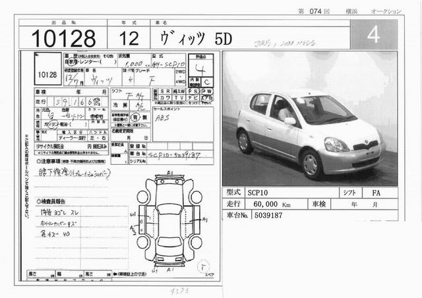Viewport: 422px width, 298px height.
Task: Click the vehicle damage diagram
Action: (x=169, y=221)
